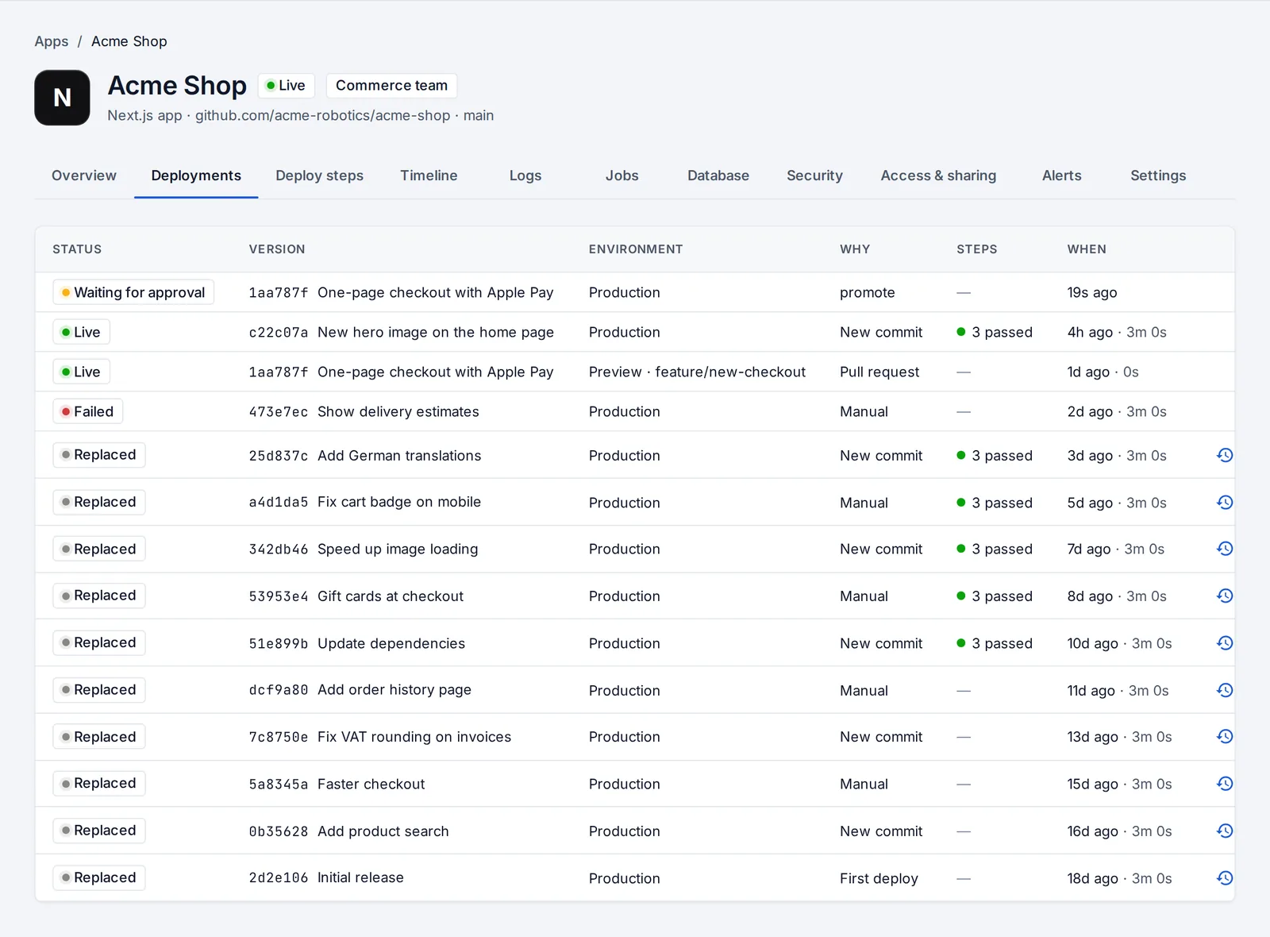Click the ENVIRONMENT column header
Screen dimensions: 1270x937
point(636,249)
